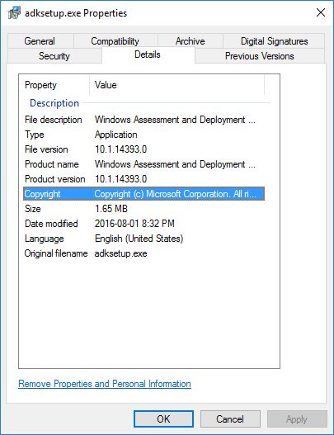The width and height of the screenshot is (334, 435).
Task: Click the Value column header
Action: coord(176,85)
